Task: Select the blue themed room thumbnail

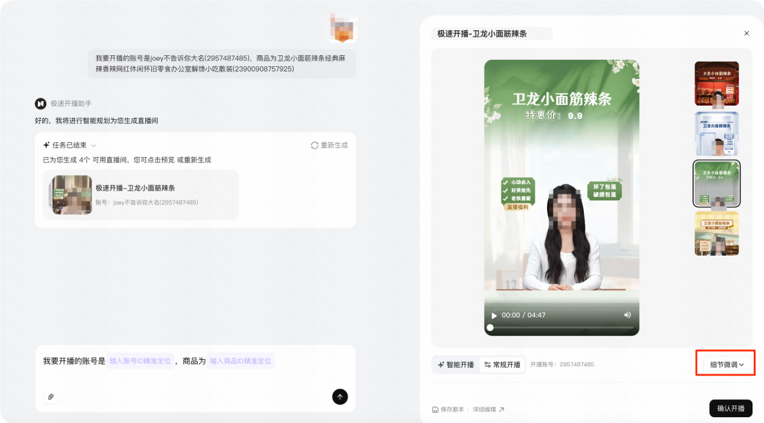Action: pos(716,133)
